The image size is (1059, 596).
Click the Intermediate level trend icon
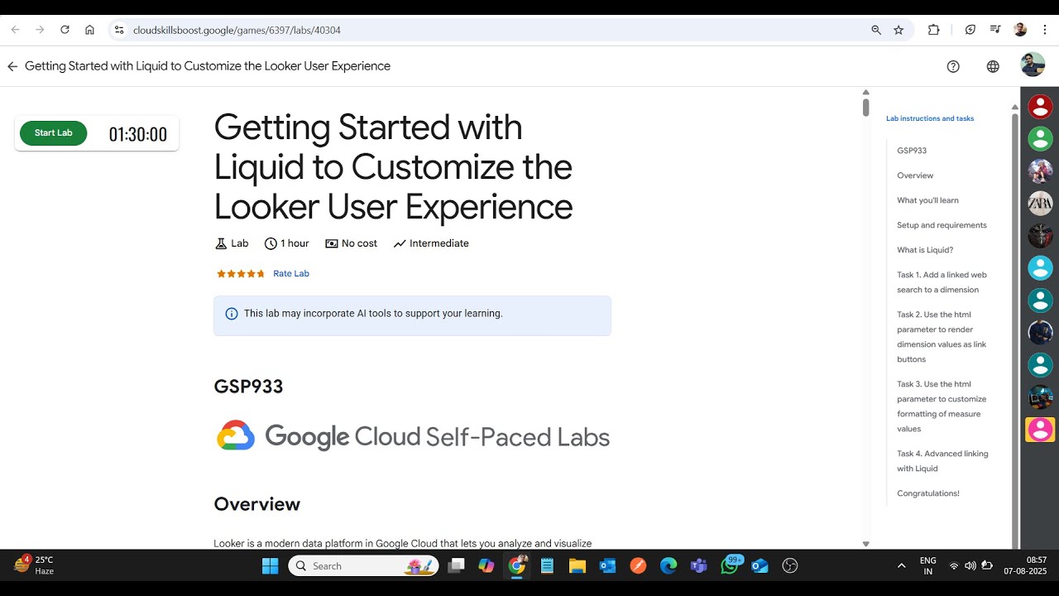pyautogui.click(x=400, y=243)
